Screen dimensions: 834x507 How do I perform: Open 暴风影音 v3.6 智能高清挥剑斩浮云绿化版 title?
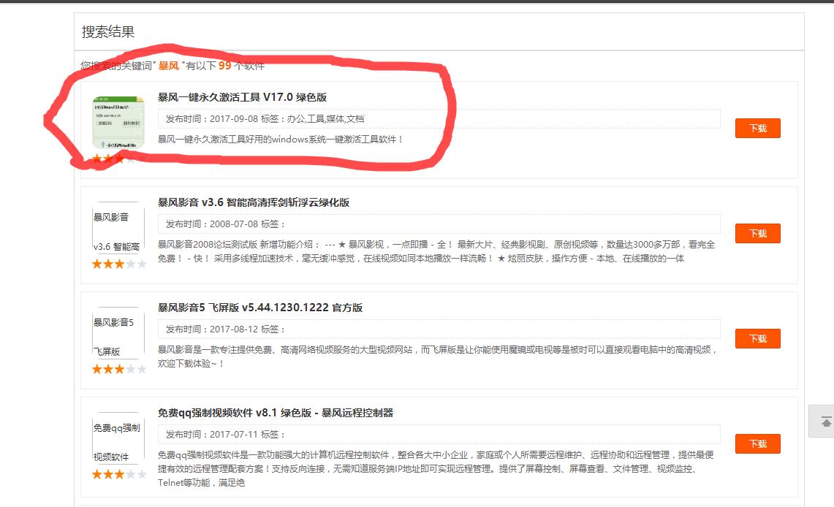click(254, 202)
